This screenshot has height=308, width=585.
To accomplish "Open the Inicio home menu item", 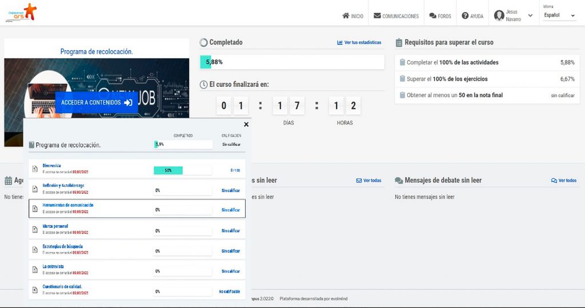I will tap(352, 16).
